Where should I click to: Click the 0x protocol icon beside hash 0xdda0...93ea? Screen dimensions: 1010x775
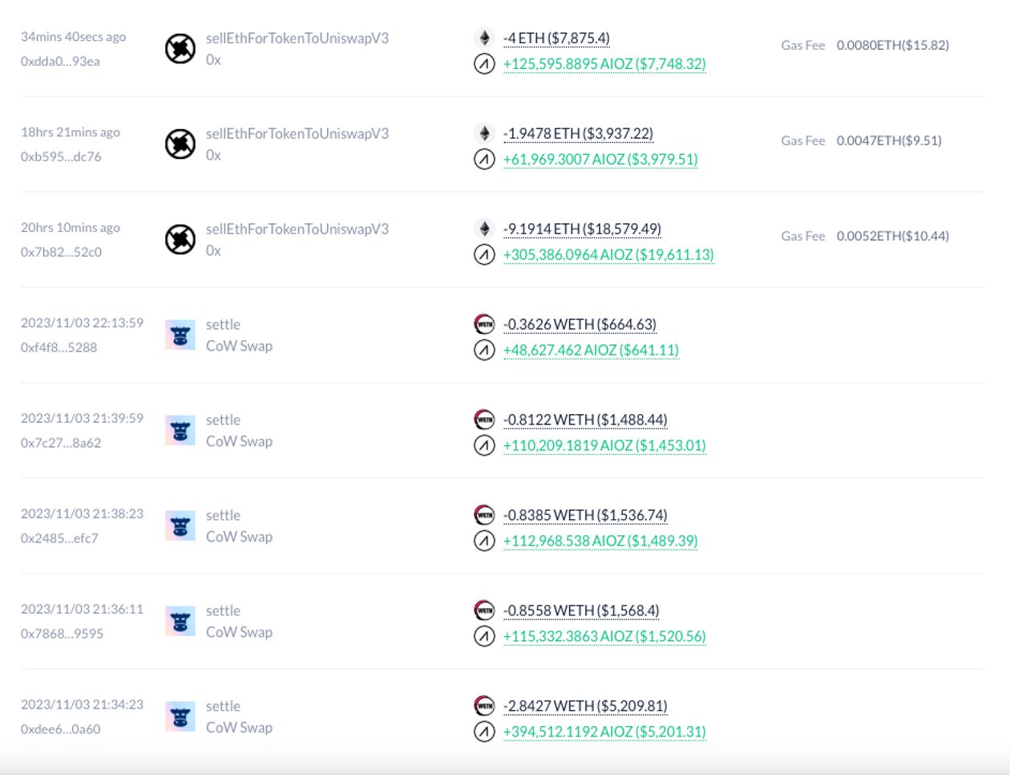[x=180, y=49]
